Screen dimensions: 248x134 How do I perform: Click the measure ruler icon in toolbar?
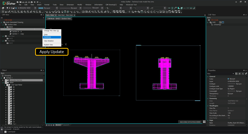(x=194, y=8)
